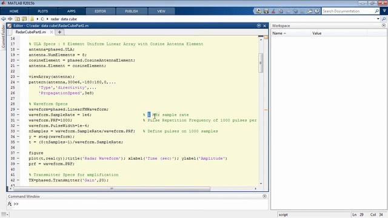Screen dimensions: 388x218
Task: Click the Editor pencil icon in title bar
Action: point(10,25)
